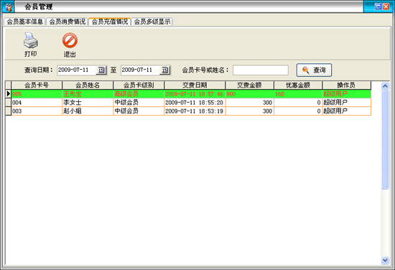Open the start date calendar picker

pyautogui.click(x=101, y=70)
